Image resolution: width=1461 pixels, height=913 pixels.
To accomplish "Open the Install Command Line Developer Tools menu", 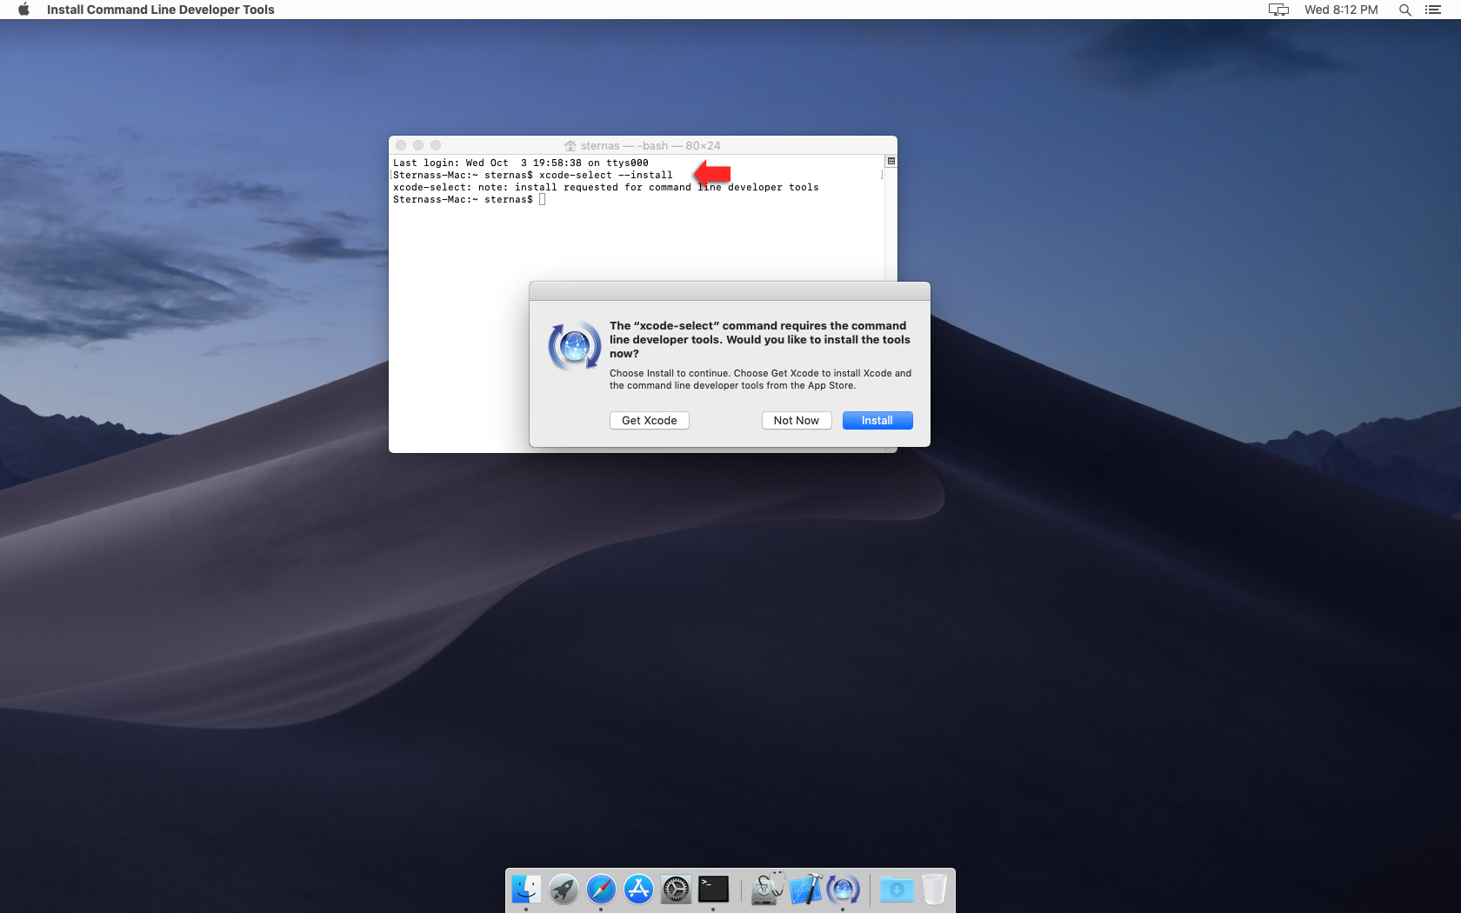I will click(x=161, y=10).
